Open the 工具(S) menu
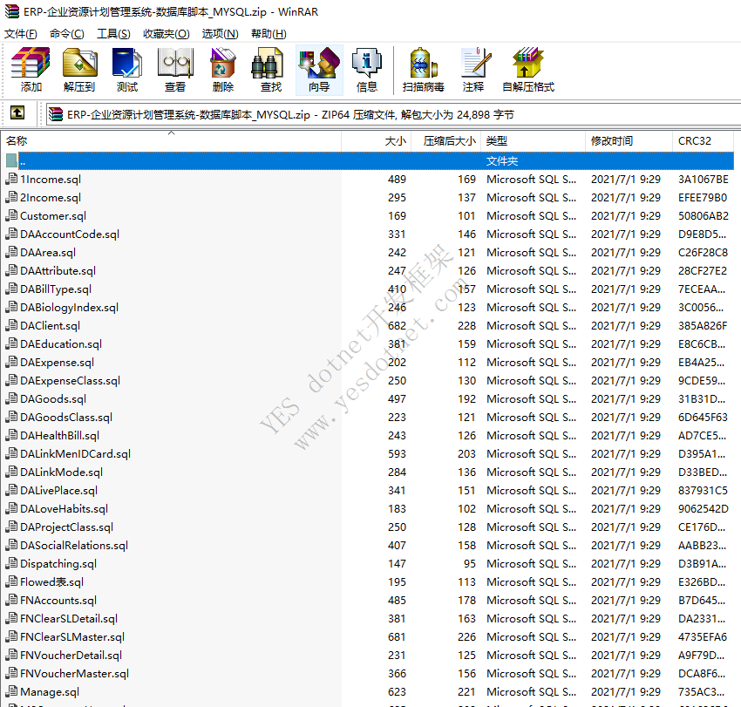This screenshot has width=741, height=707. pyautogui.click(x=113, y=34)
